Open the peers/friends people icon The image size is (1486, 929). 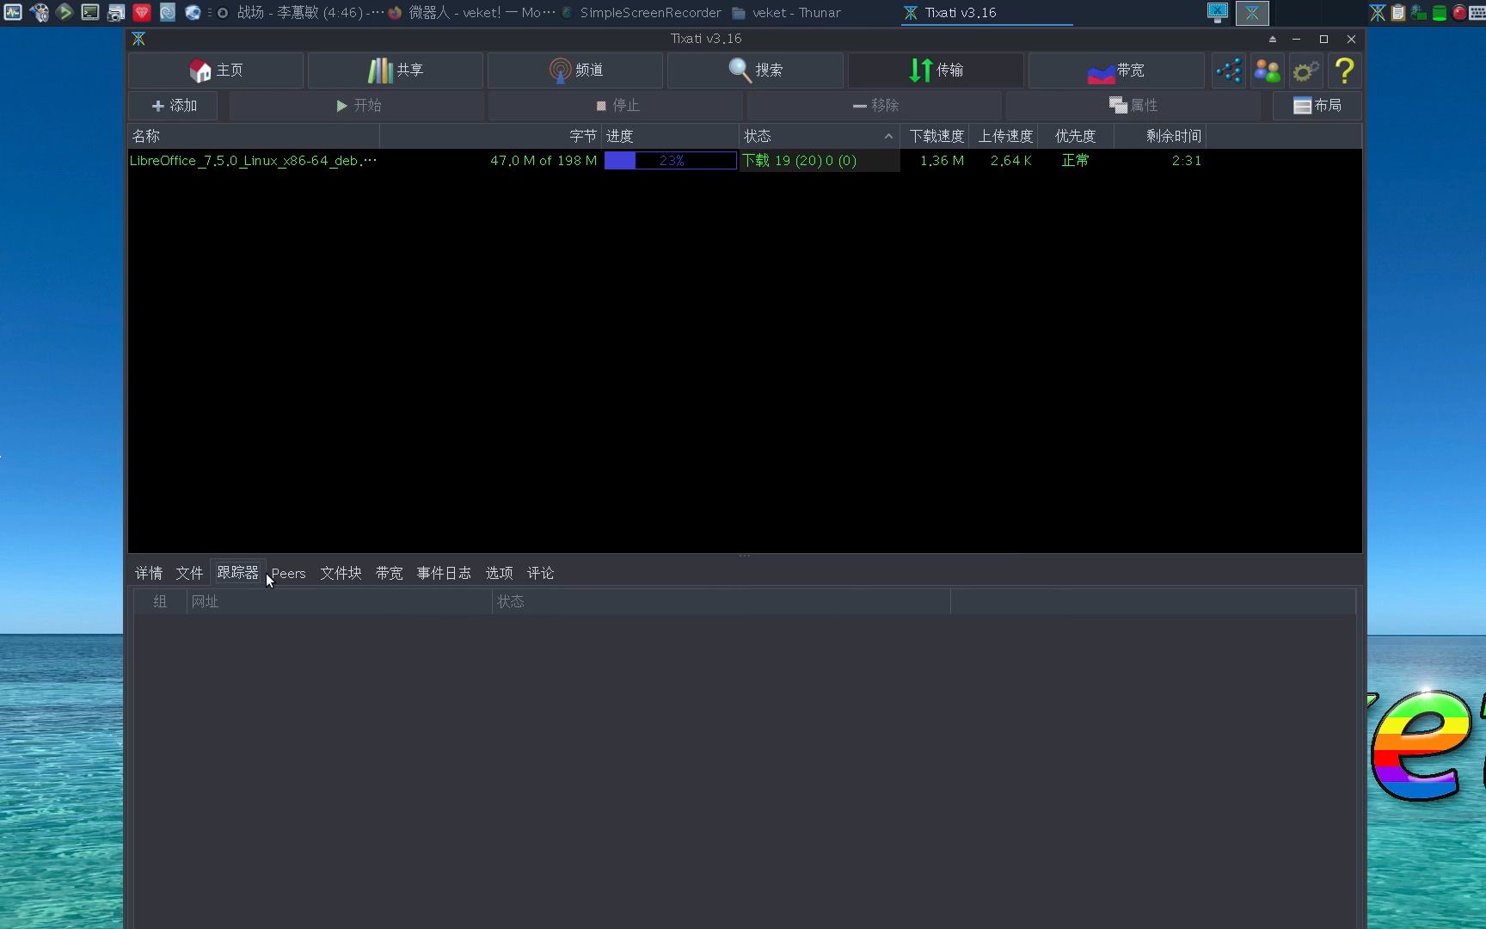tap(1267, 71)
